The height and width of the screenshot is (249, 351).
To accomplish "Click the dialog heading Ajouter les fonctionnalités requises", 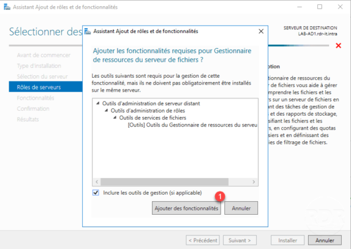I will 172,55.
